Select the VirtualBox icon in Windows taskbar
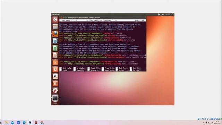This screenshot has width=222, height=125. coord(30,123)
